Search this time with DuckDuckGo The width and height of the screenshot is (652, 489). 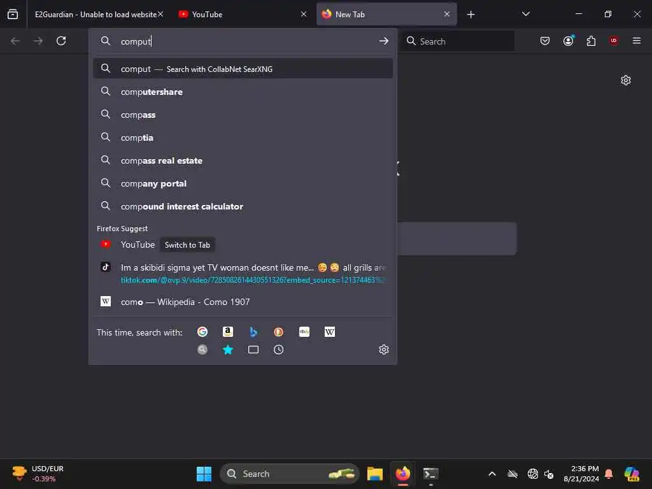(279, 332)
